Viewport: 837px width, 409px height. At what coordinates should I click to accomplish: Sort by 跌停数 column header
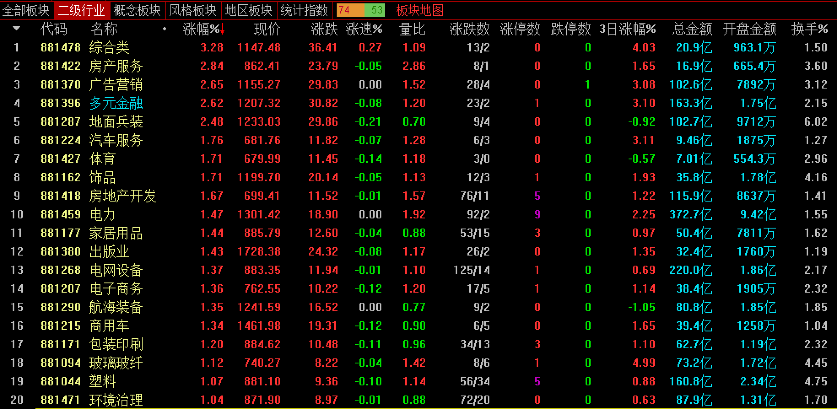click(571, 29)
